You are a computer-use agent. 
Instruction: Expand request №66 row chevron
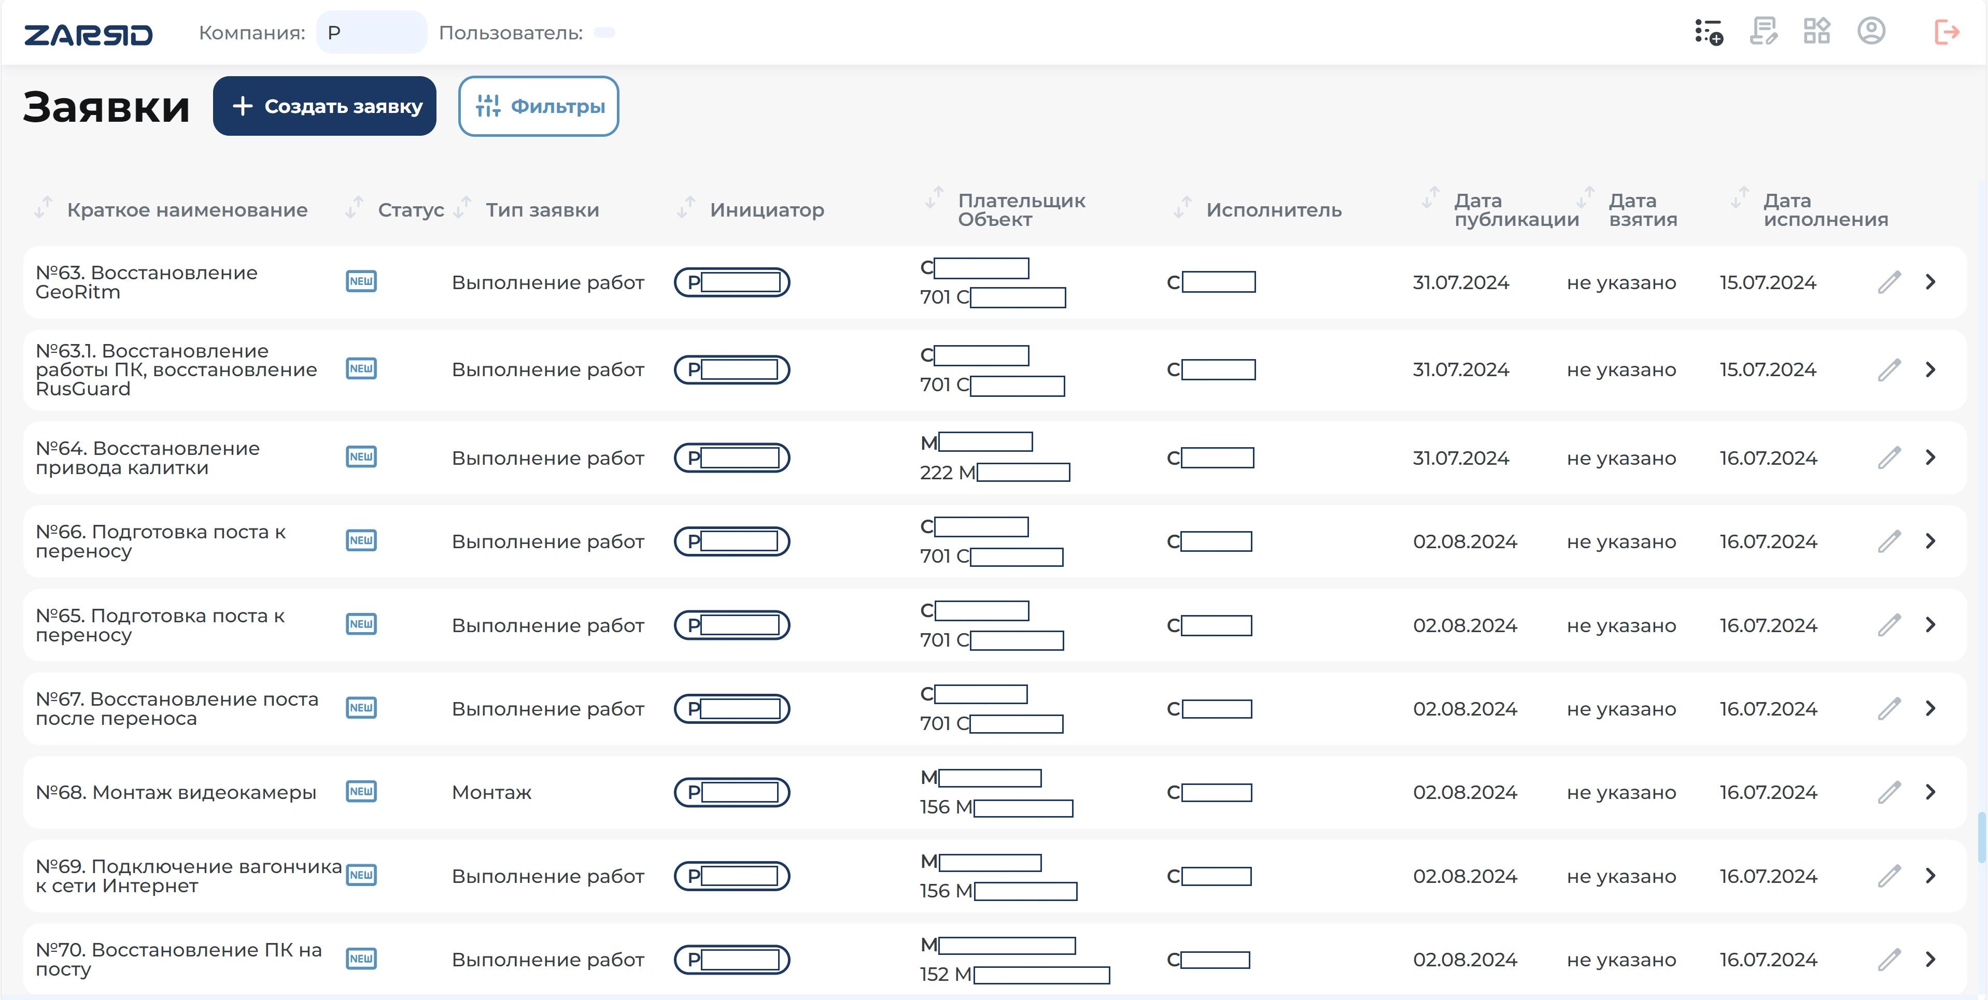(1930, 541)
